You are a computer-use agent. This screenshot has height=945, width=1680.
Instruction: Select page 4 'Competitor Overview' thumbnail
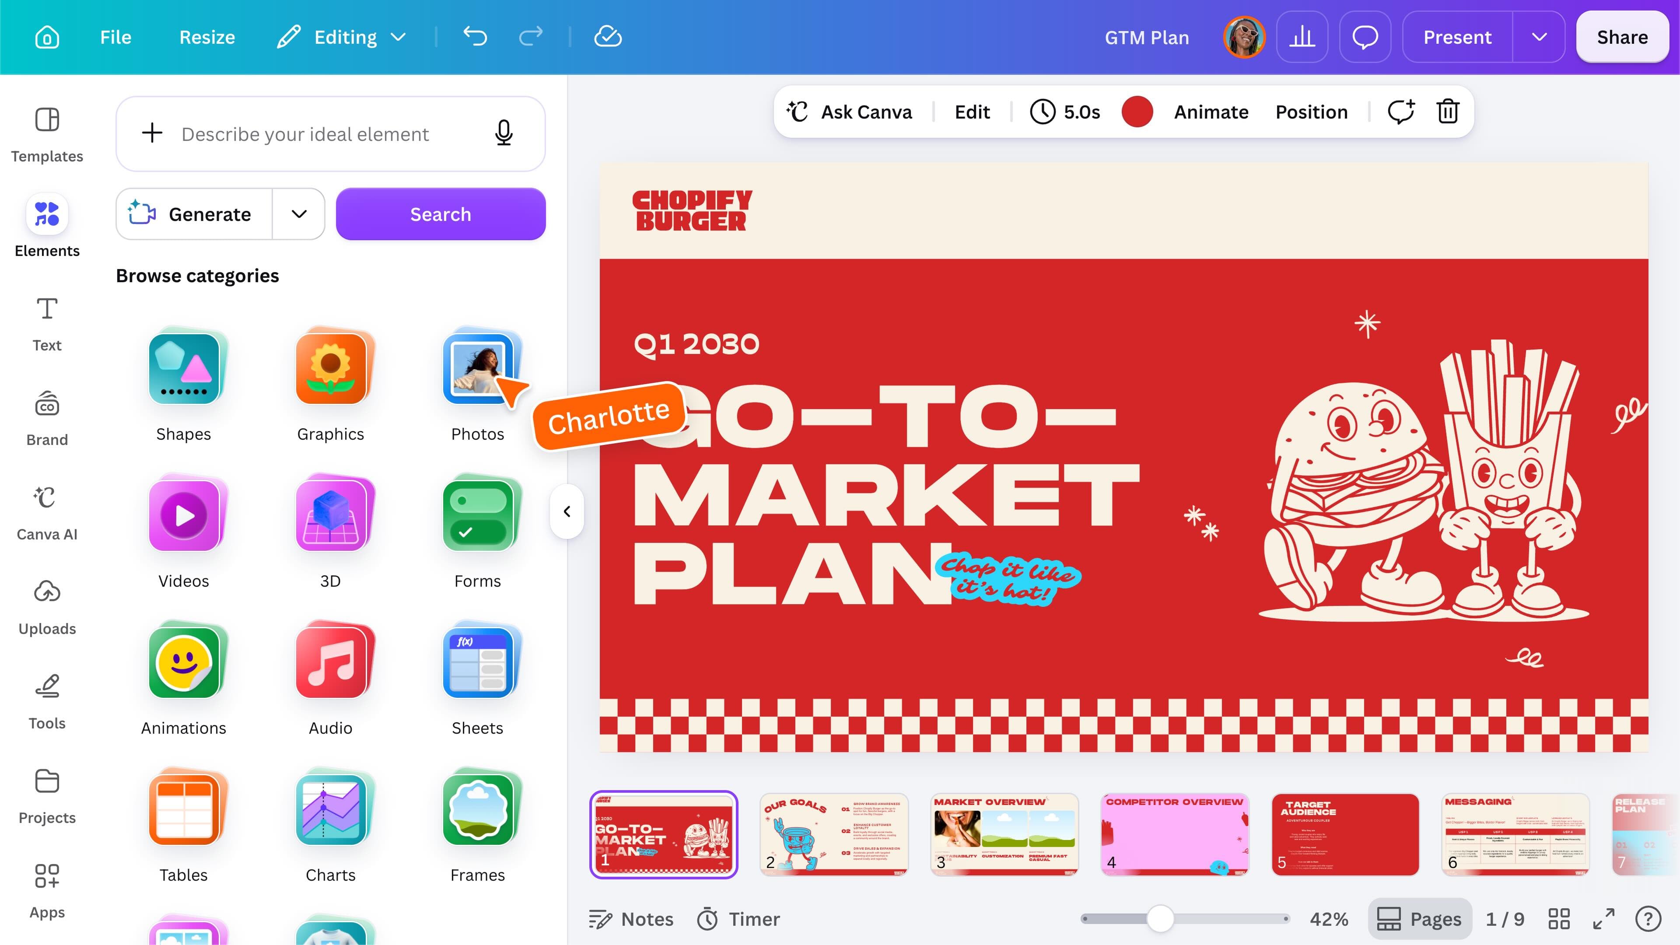point(1175,834)
